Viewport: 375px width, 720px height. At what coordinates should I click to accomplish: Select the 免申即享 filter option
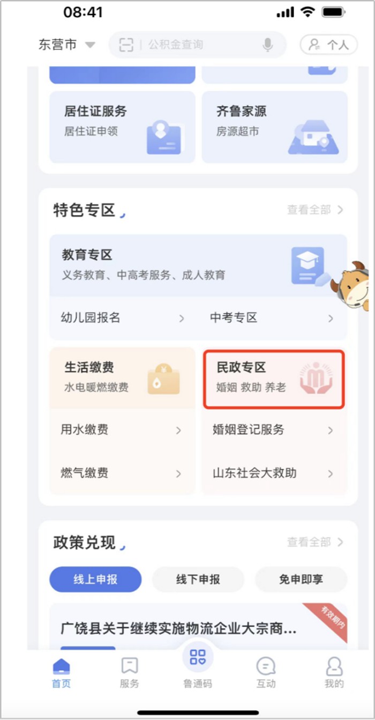301,579
